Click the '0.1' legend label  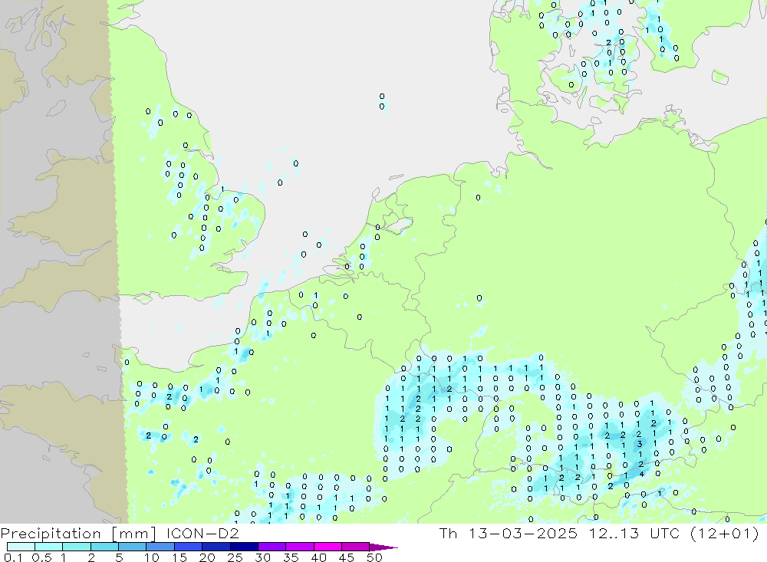coord(13,557)
